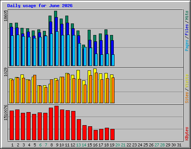This screenshot has height=149, width=191.
Task: Click green weekend day 27 label
Action: click(157, 145)
